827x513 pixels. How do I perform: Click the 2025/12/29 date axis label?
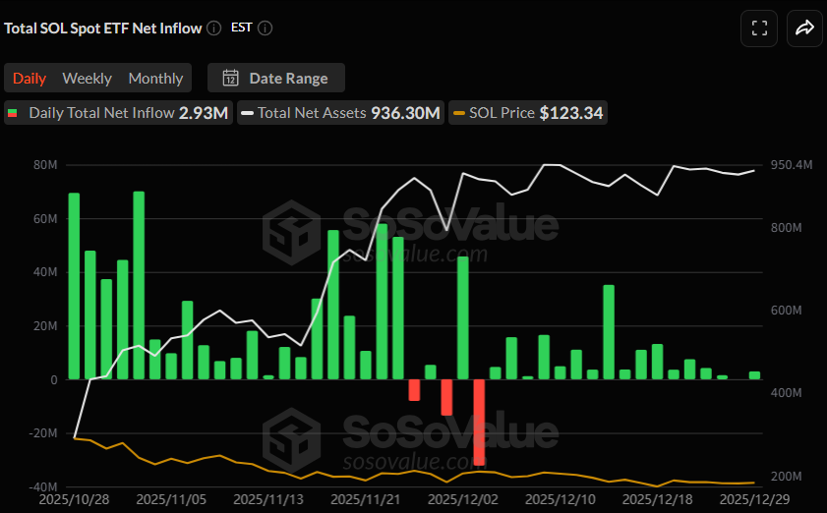click(x=756, y=500)
